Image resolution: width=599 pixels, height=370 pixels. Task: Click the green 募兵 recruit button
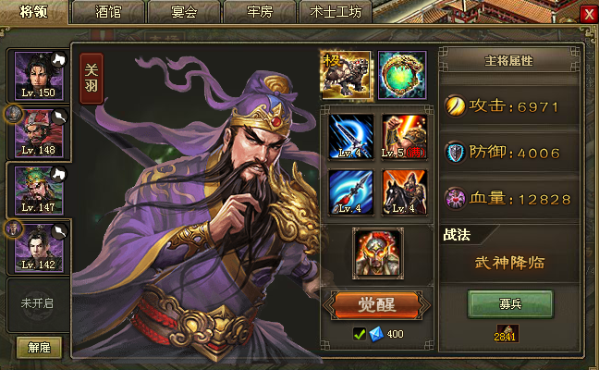pos(510,304)
